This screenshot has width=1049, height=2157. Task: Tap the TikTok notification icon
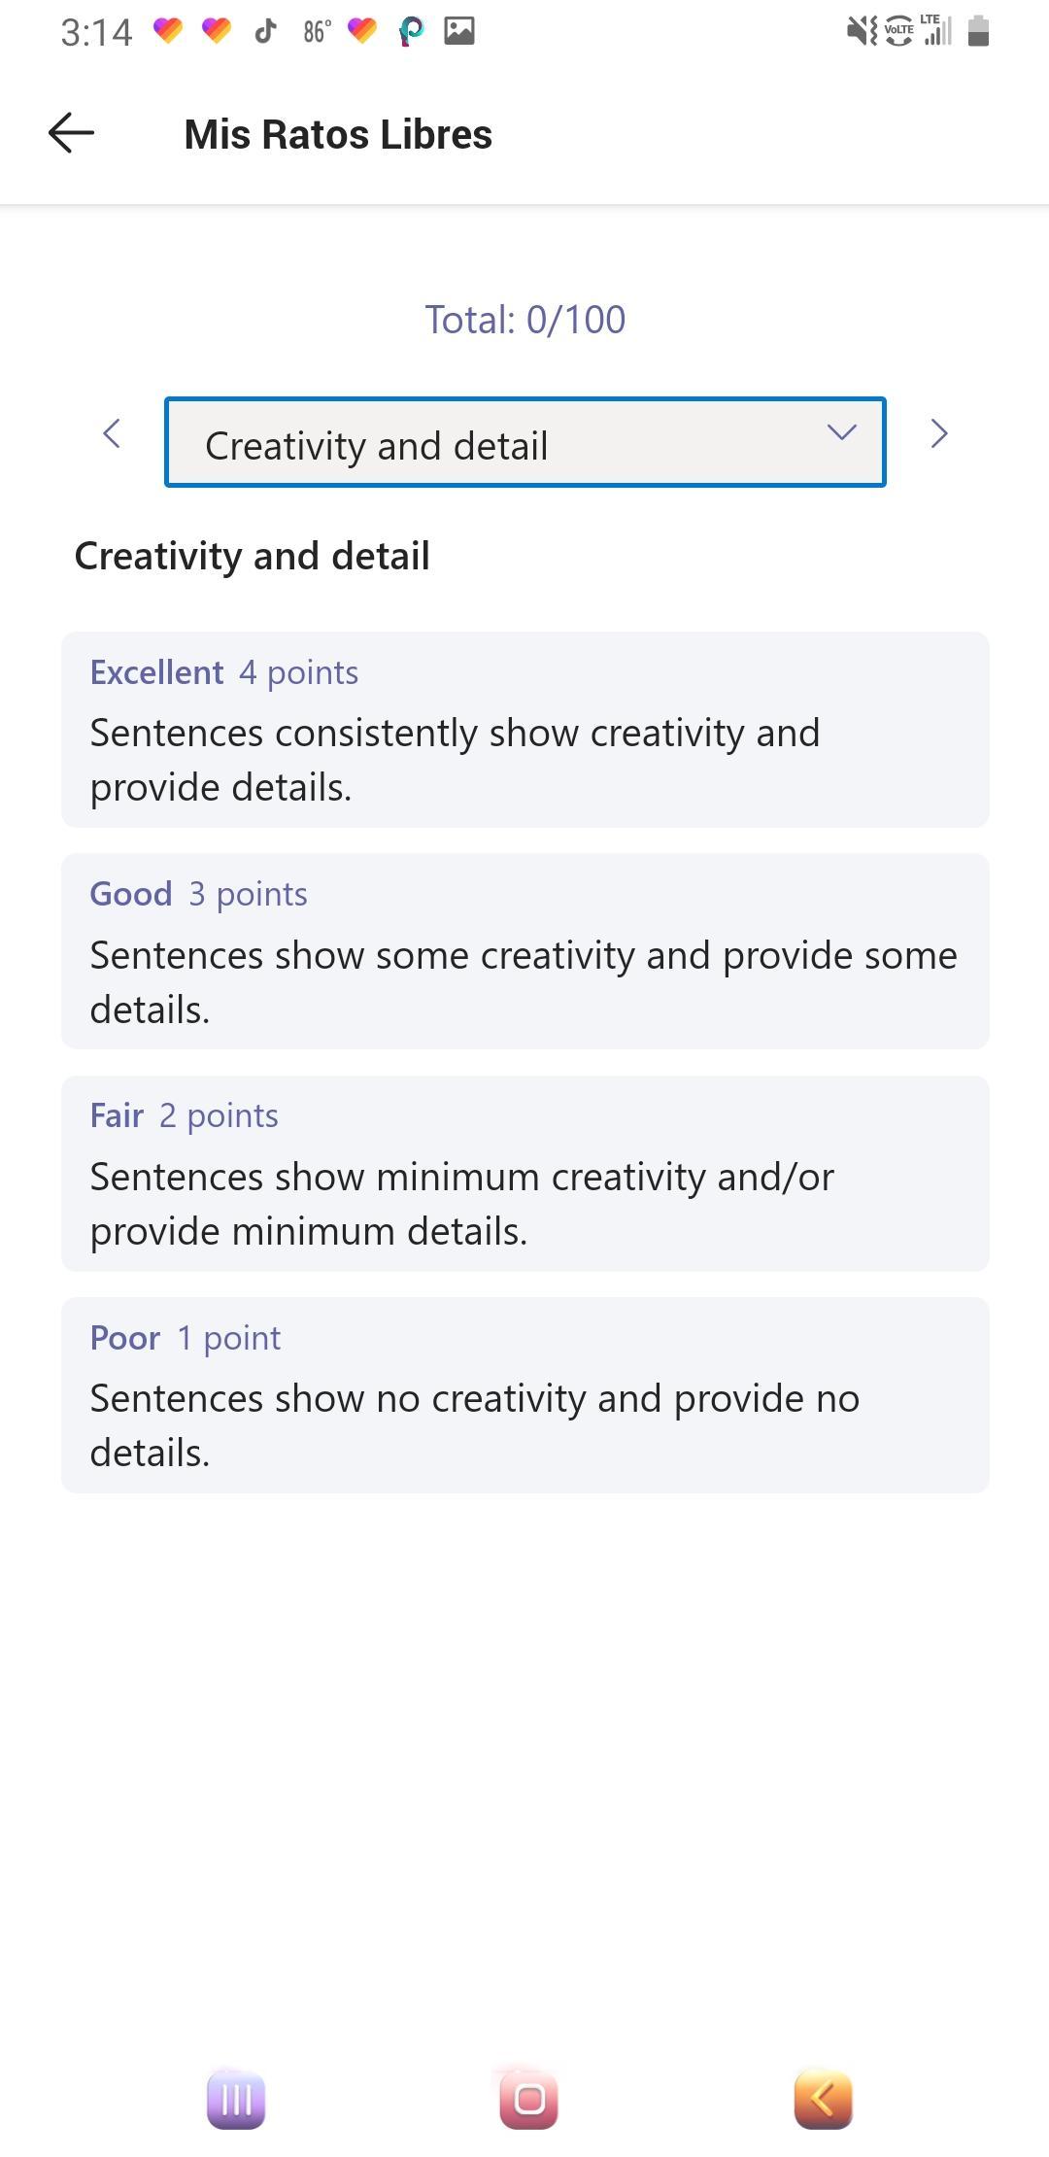coord(265,32)
